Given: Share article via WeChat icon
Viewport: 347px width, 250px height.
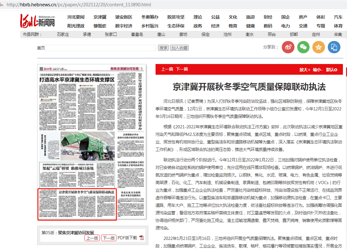Looking at the screenshot, I should click(x=303, y=47).
